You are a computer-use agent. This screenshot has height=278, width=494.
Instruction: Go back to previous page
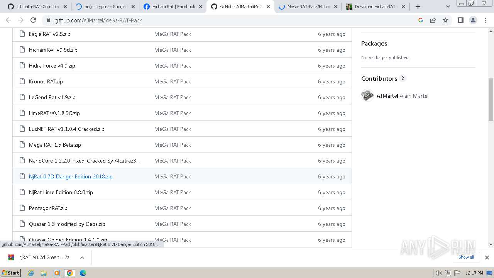coord(8,20)
